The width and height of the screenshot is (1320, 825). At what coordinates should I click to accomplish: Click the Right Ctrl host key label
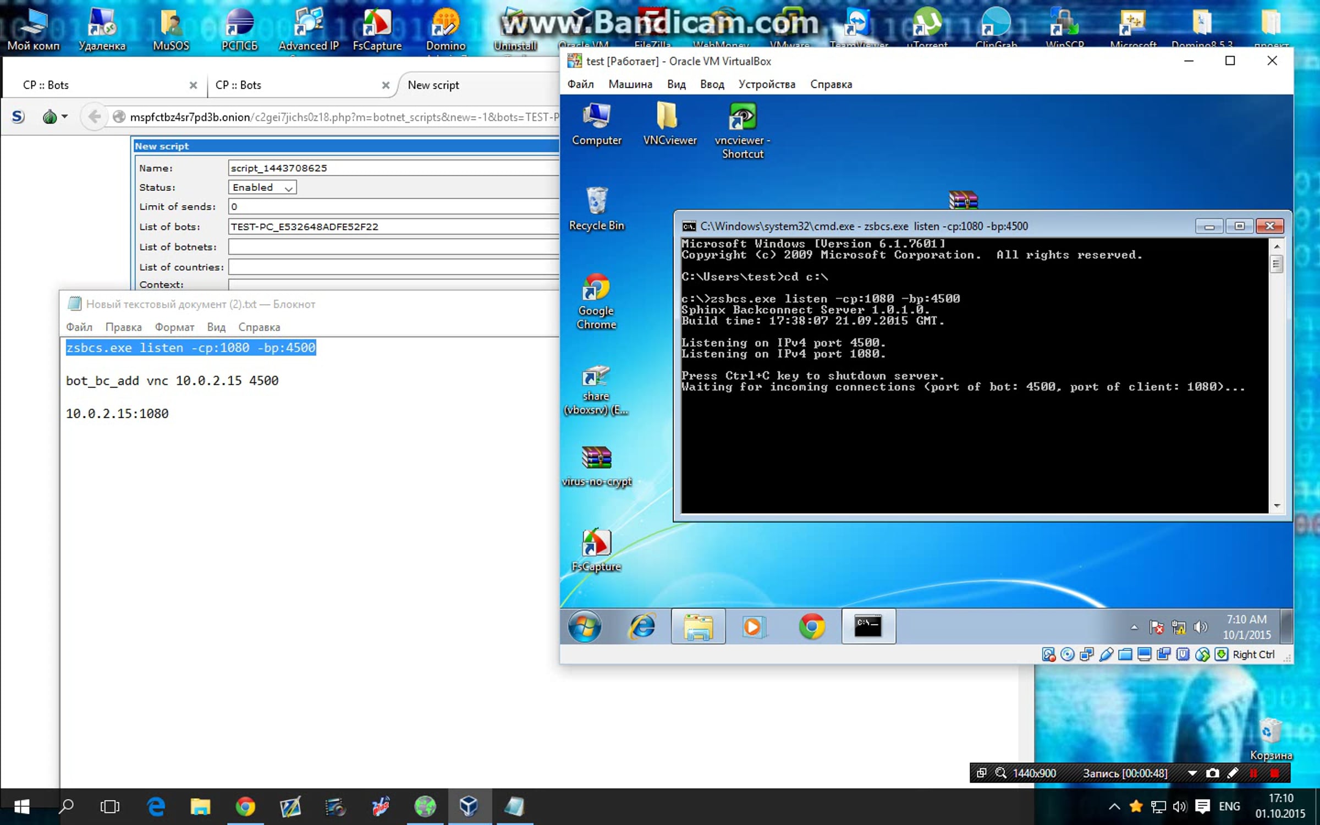pyautogui.click(x=1253, y=654)
